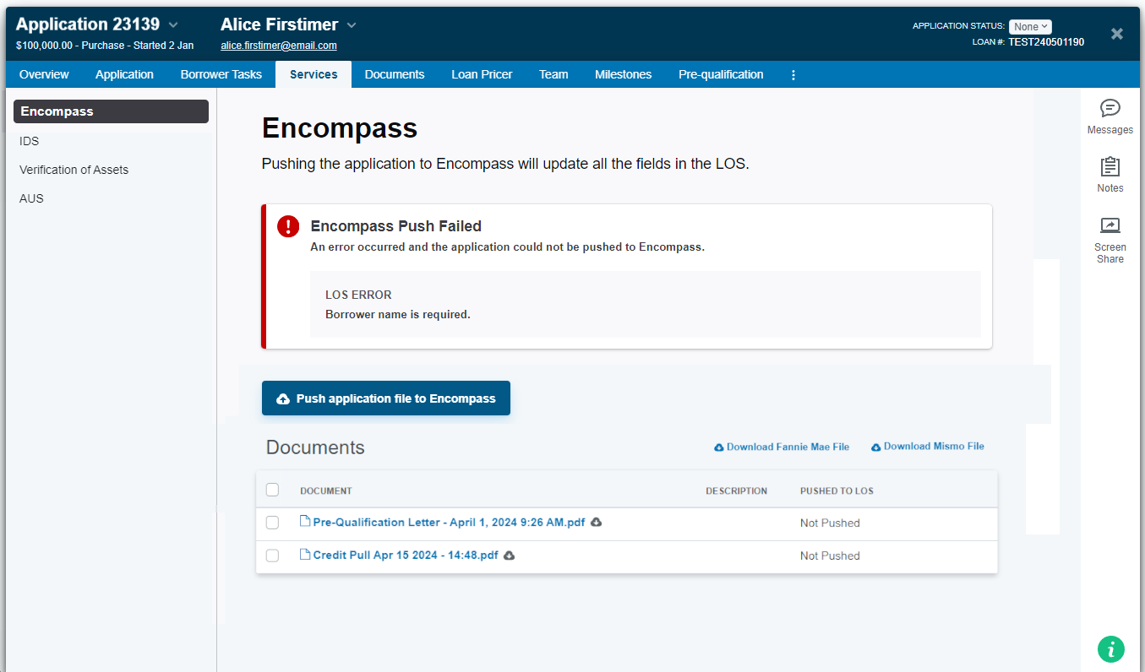Select the Pre-Qualification Letter checkbox
This screenshot has width=1145, height=672.
tap(272, 523)
